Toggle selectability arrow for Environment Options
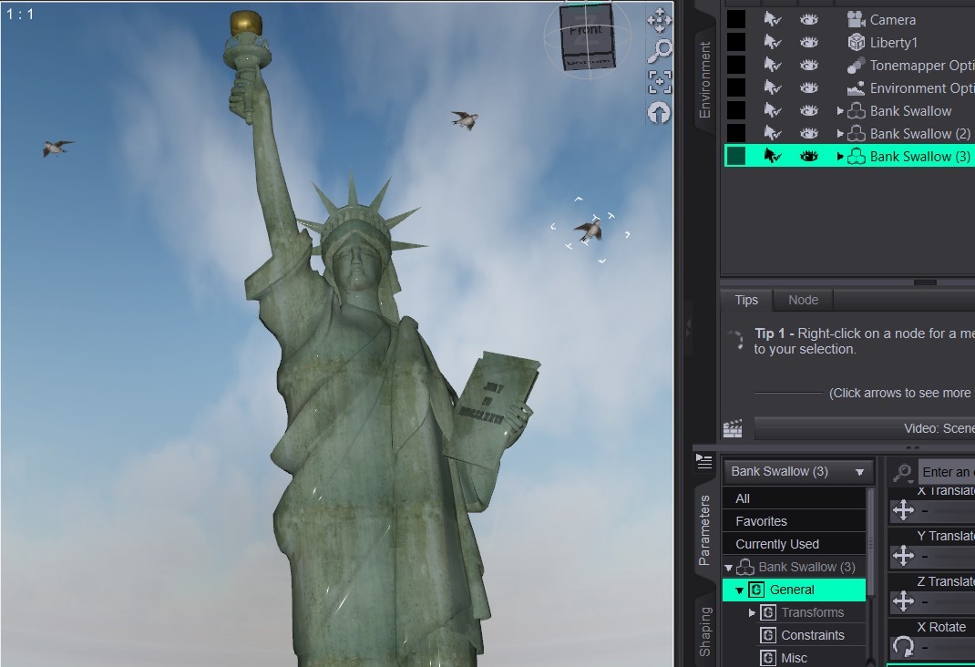Image resolution: width=975 pixels, height=667 pixels. pos(773,87)
